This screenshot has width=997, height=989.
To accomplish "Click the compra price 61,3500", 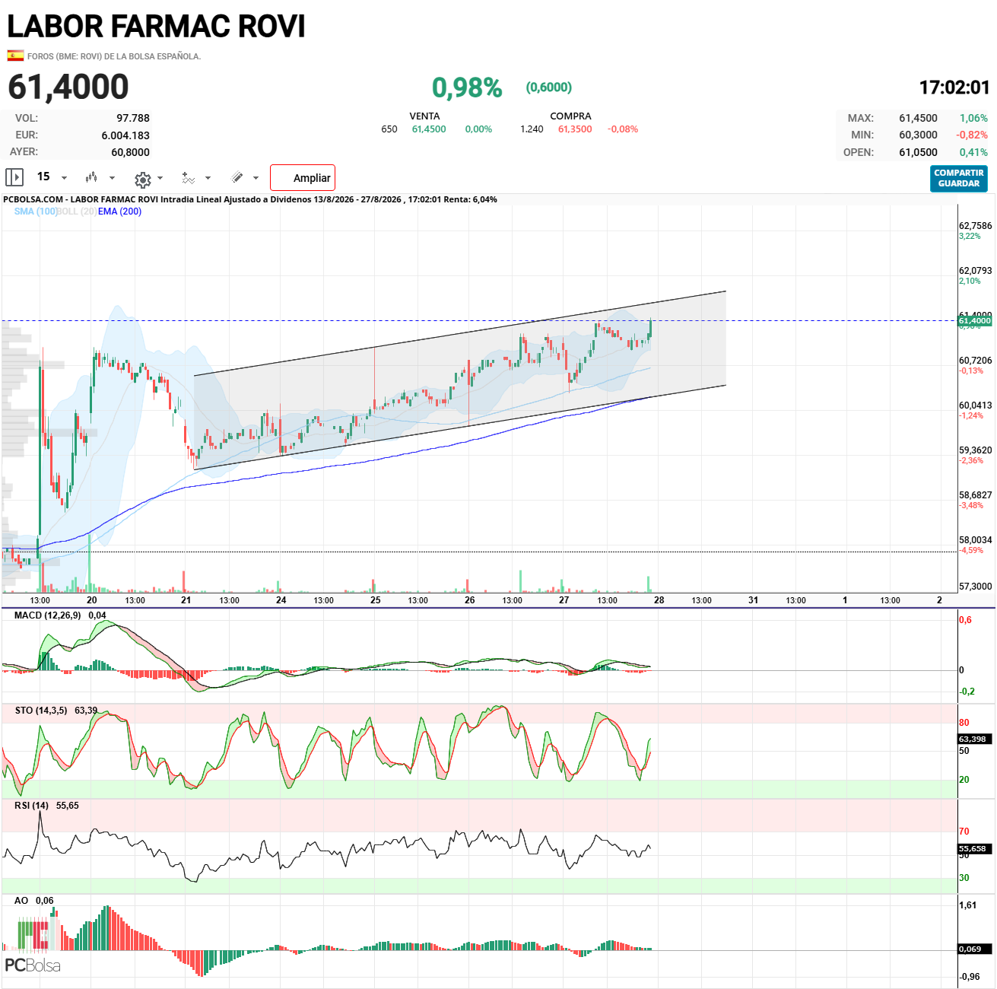I will [x=575, y=129].
